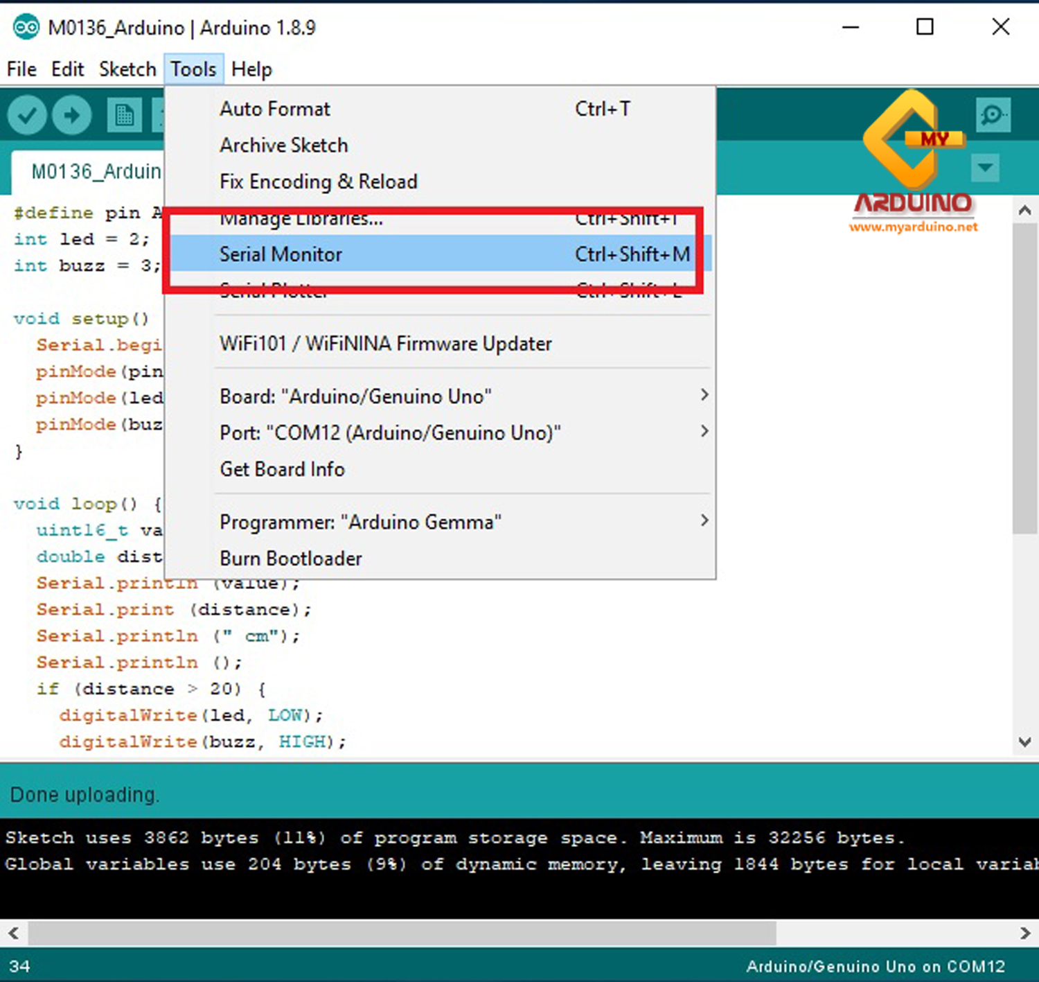
Task: Click the New sketch file icon
Action: tap(125, 115)
